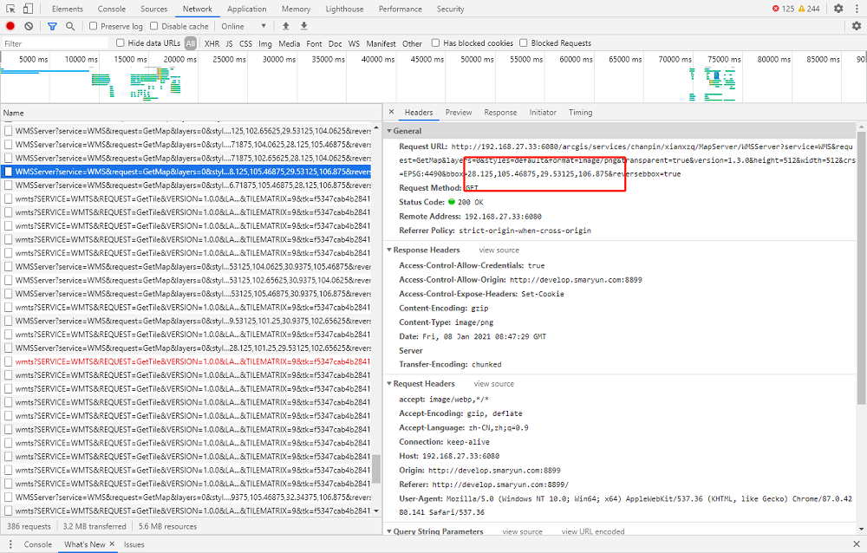Image resolution: width=867 pixels, height=553 pixels.
Task: Select the All filter type
Action: pos(191,43)
